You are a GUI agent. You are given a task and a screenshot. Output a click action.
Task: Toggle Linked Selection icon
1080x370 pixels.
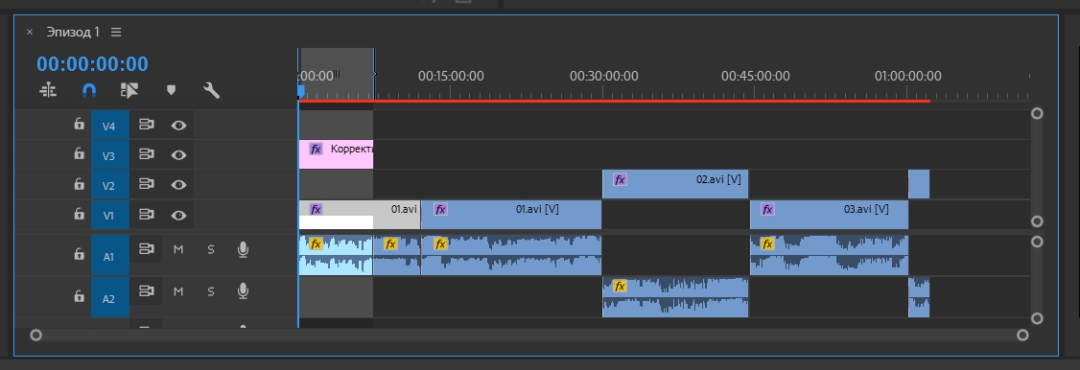[129, 90]
